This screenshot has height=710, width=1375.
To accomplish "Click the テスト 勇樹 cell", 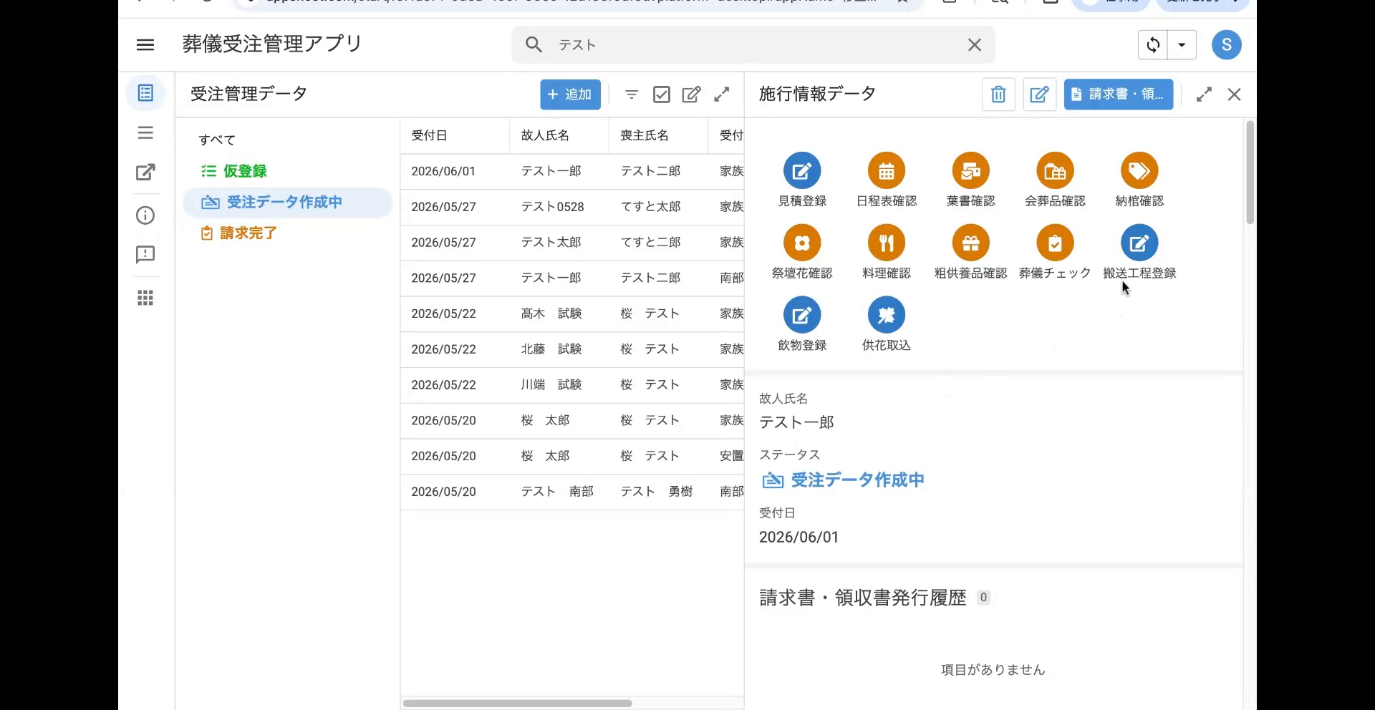I will [x=656, y=492].
